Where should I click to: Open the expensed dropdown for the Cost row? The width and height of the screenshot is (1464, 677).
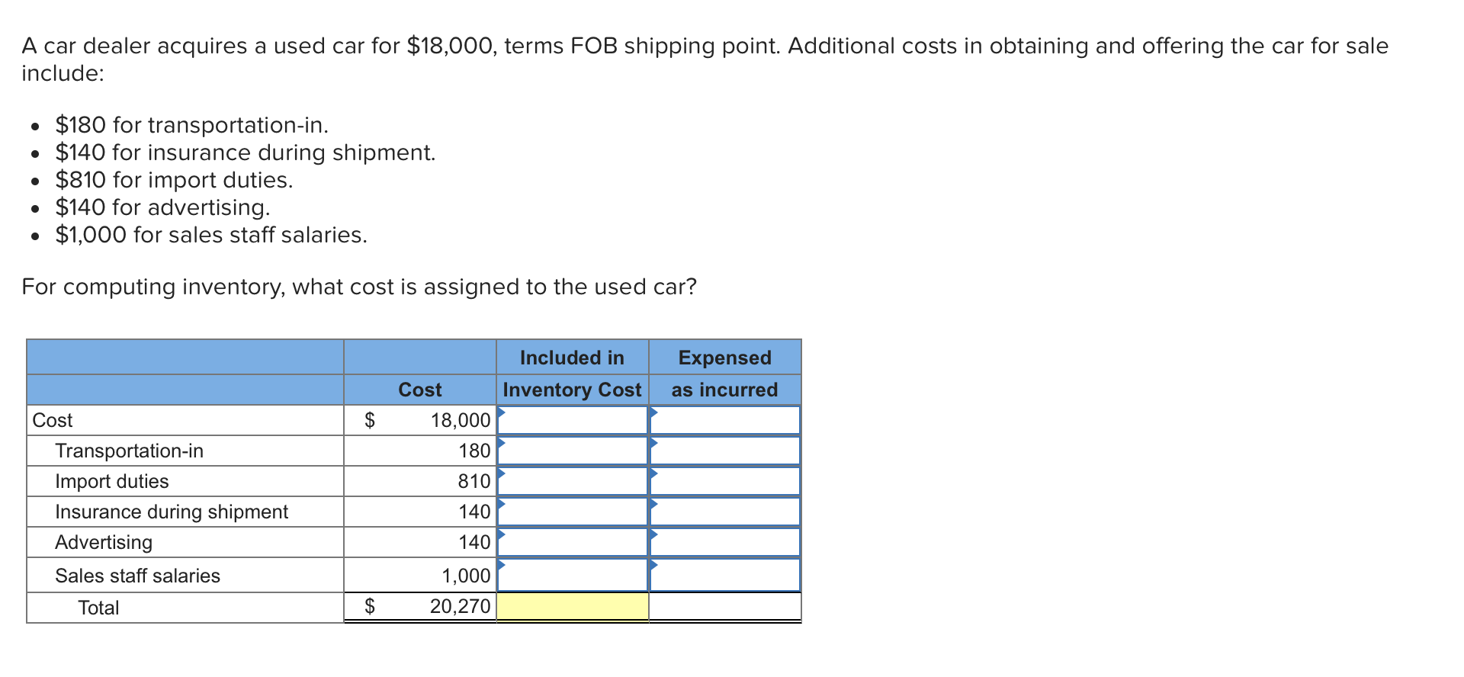pyautogui.click(x=724, y=420)
